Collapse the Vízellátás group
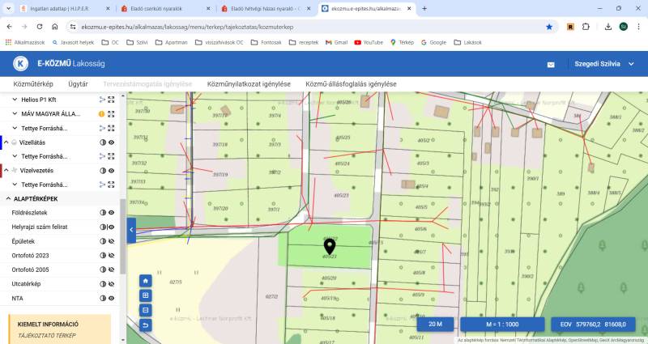Viewport: 648px width, 344px height. 6,142
